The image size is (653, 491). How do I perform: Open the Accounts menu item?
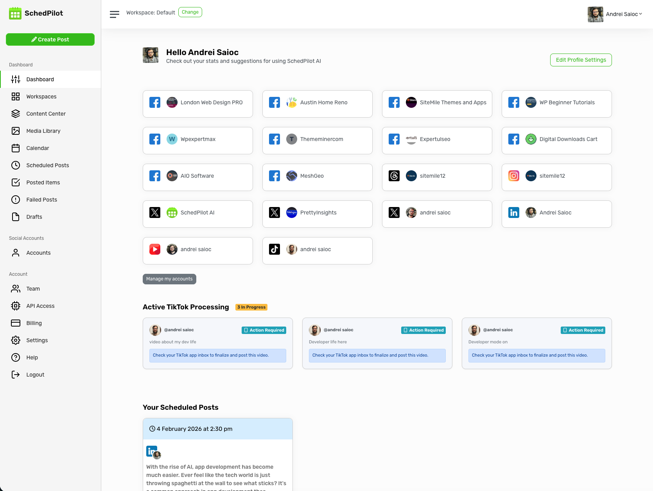50,253
